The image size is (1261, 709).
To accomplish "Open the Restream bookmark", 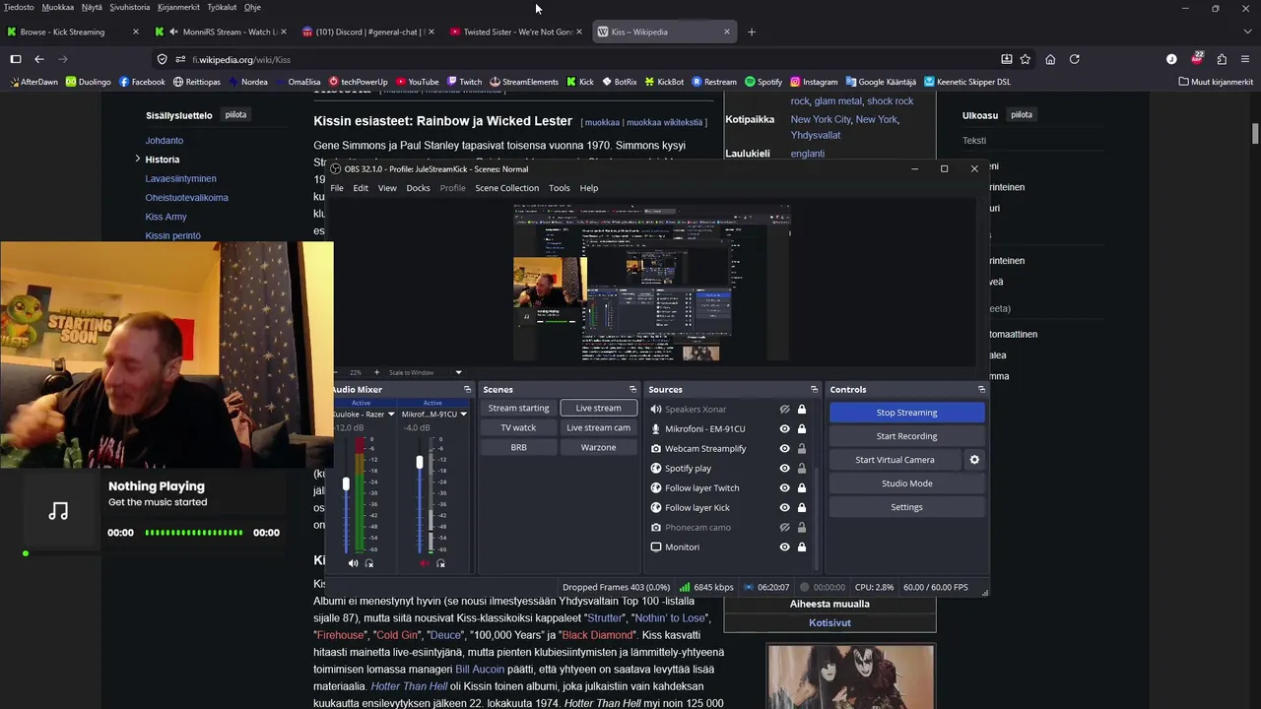I will tap(714, 82).
